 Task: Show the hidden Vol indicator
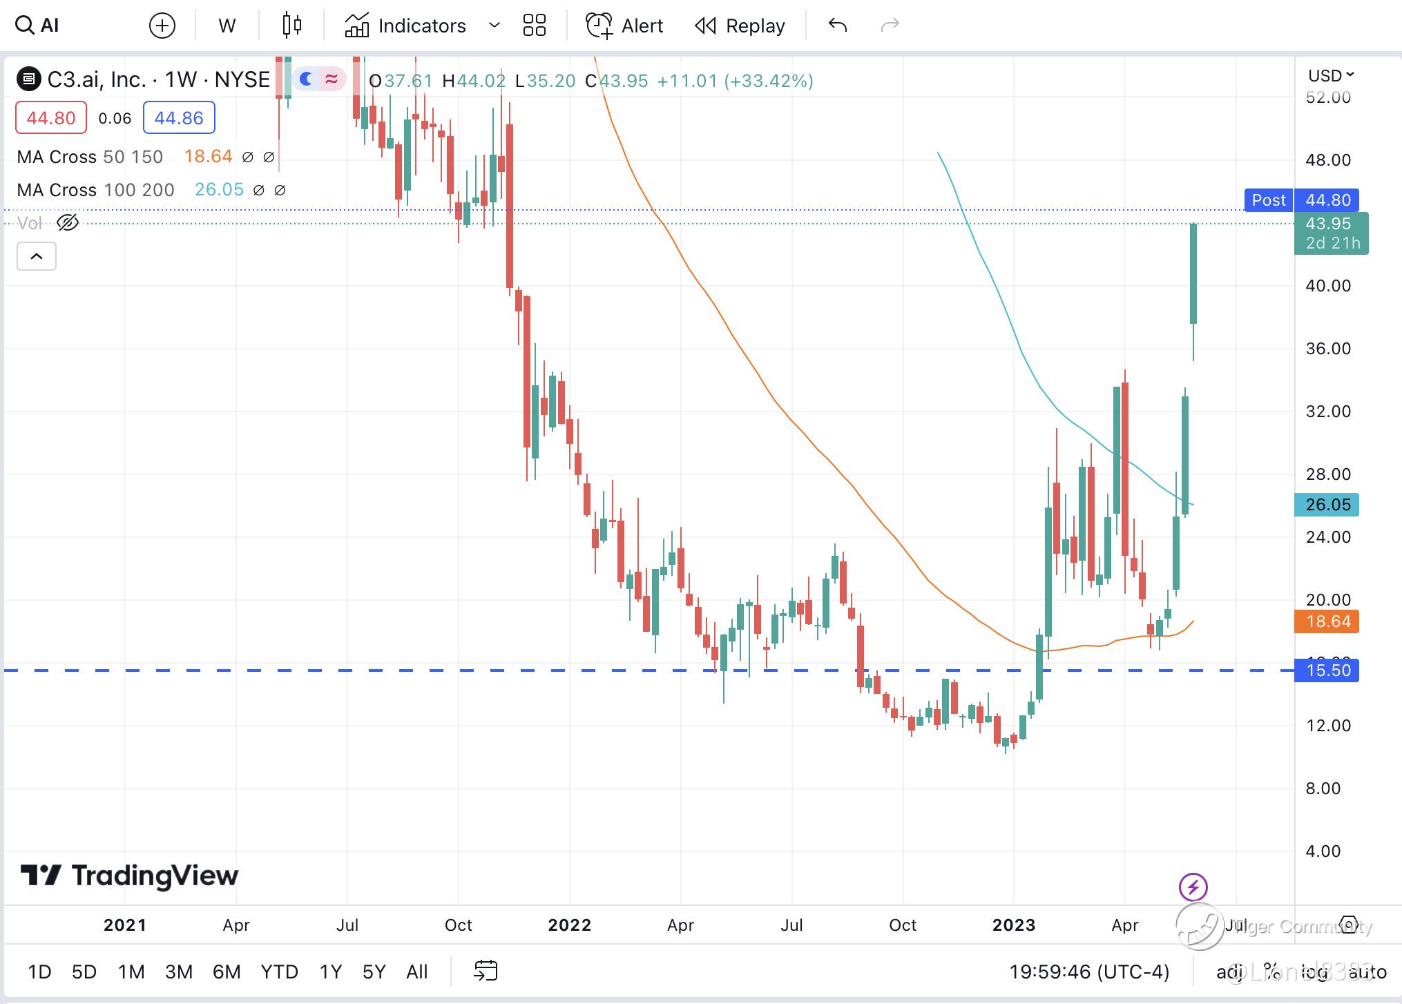pos(68,223)
